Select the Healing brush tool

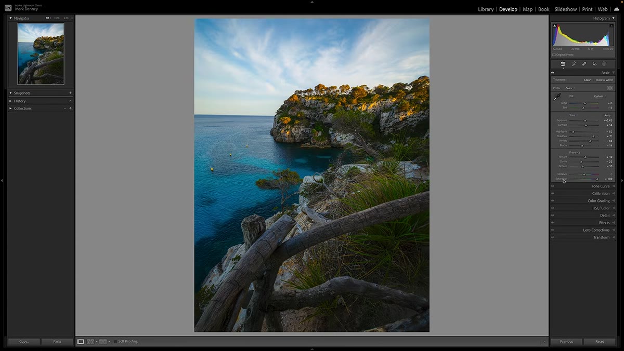click(584, 64)
